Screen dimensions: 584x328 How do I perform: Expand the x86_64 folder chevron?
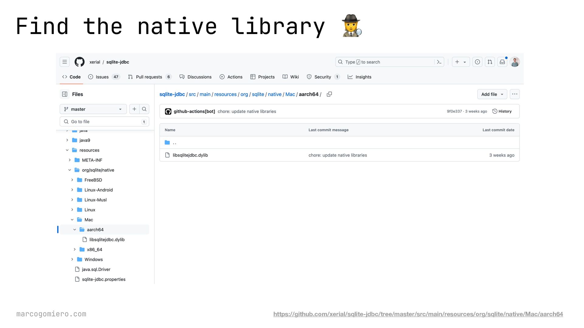pos(75,250)
